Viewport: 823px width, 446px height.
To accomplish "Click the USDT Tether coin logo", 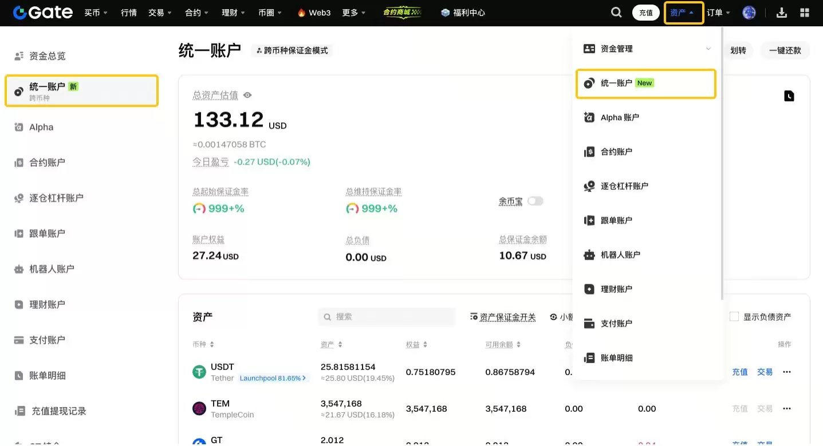I will pyautogui.click(x=199, y=372).
